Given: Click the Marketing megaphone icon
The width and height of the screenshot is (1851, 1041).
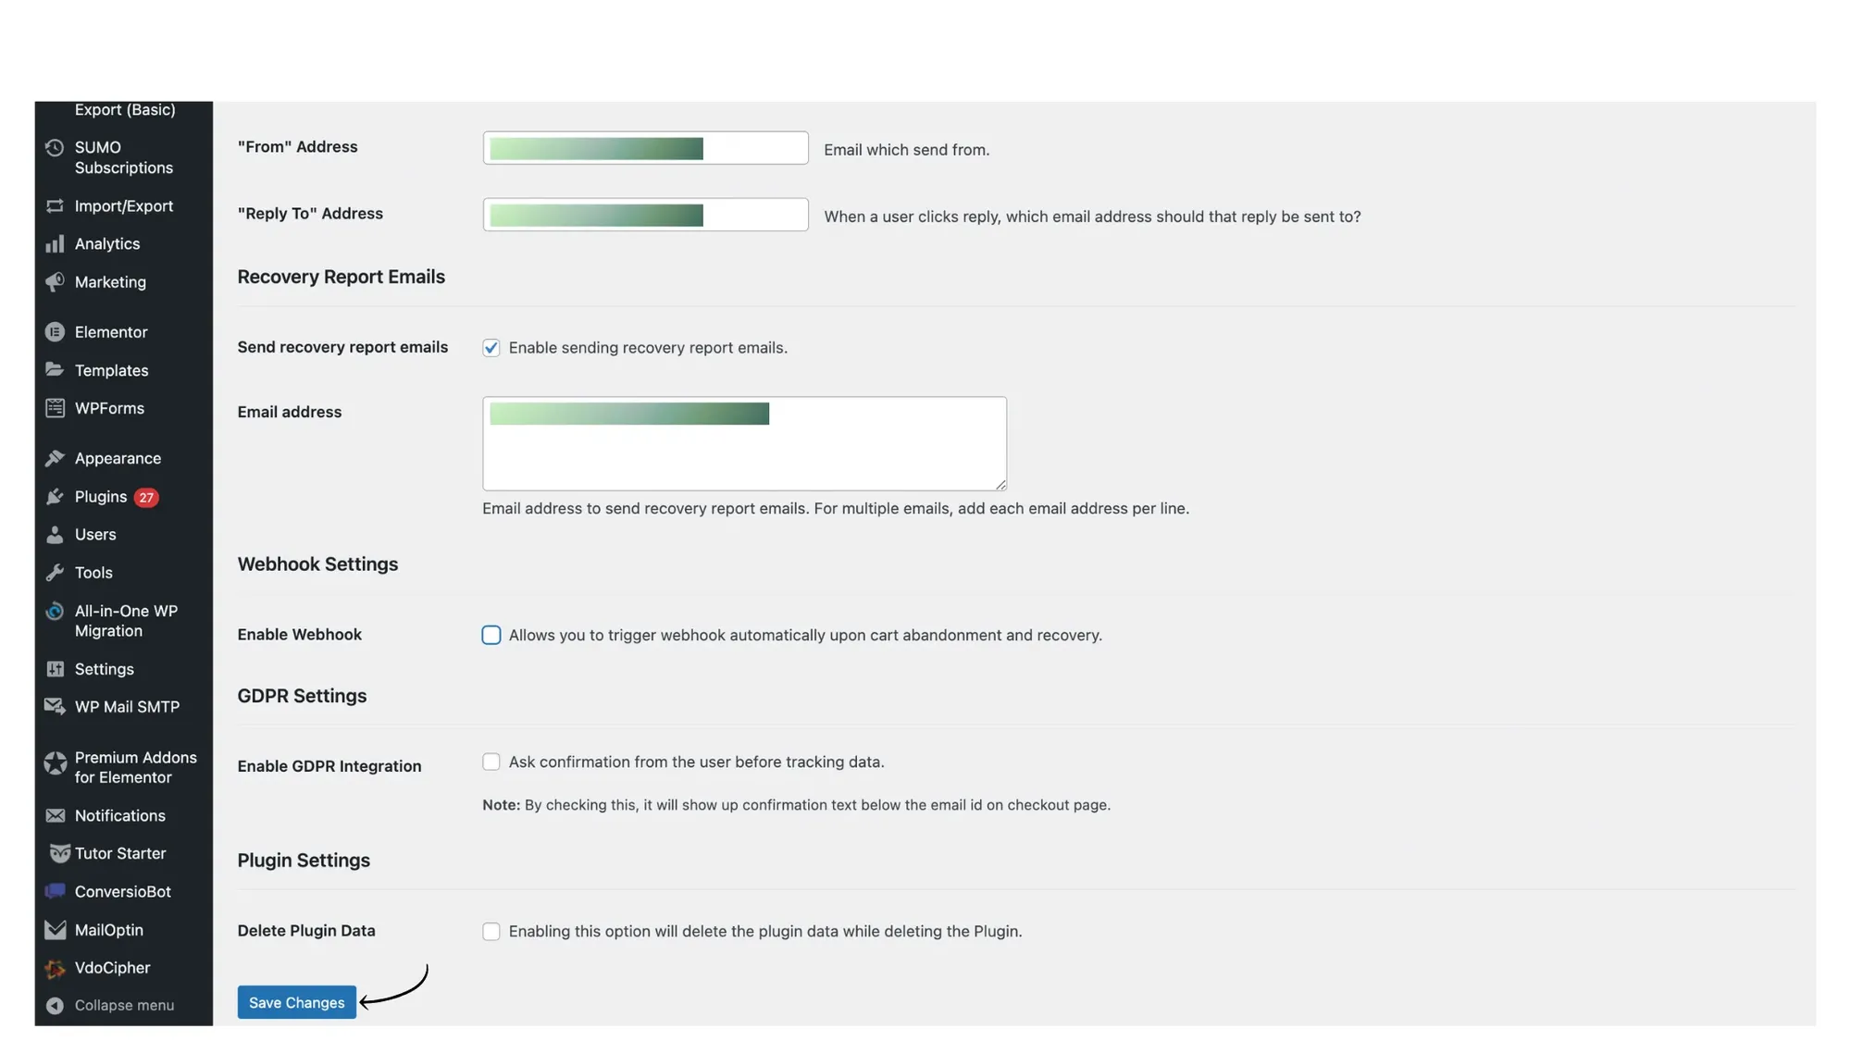Looking at the screenshot, I should pos(55,282).
